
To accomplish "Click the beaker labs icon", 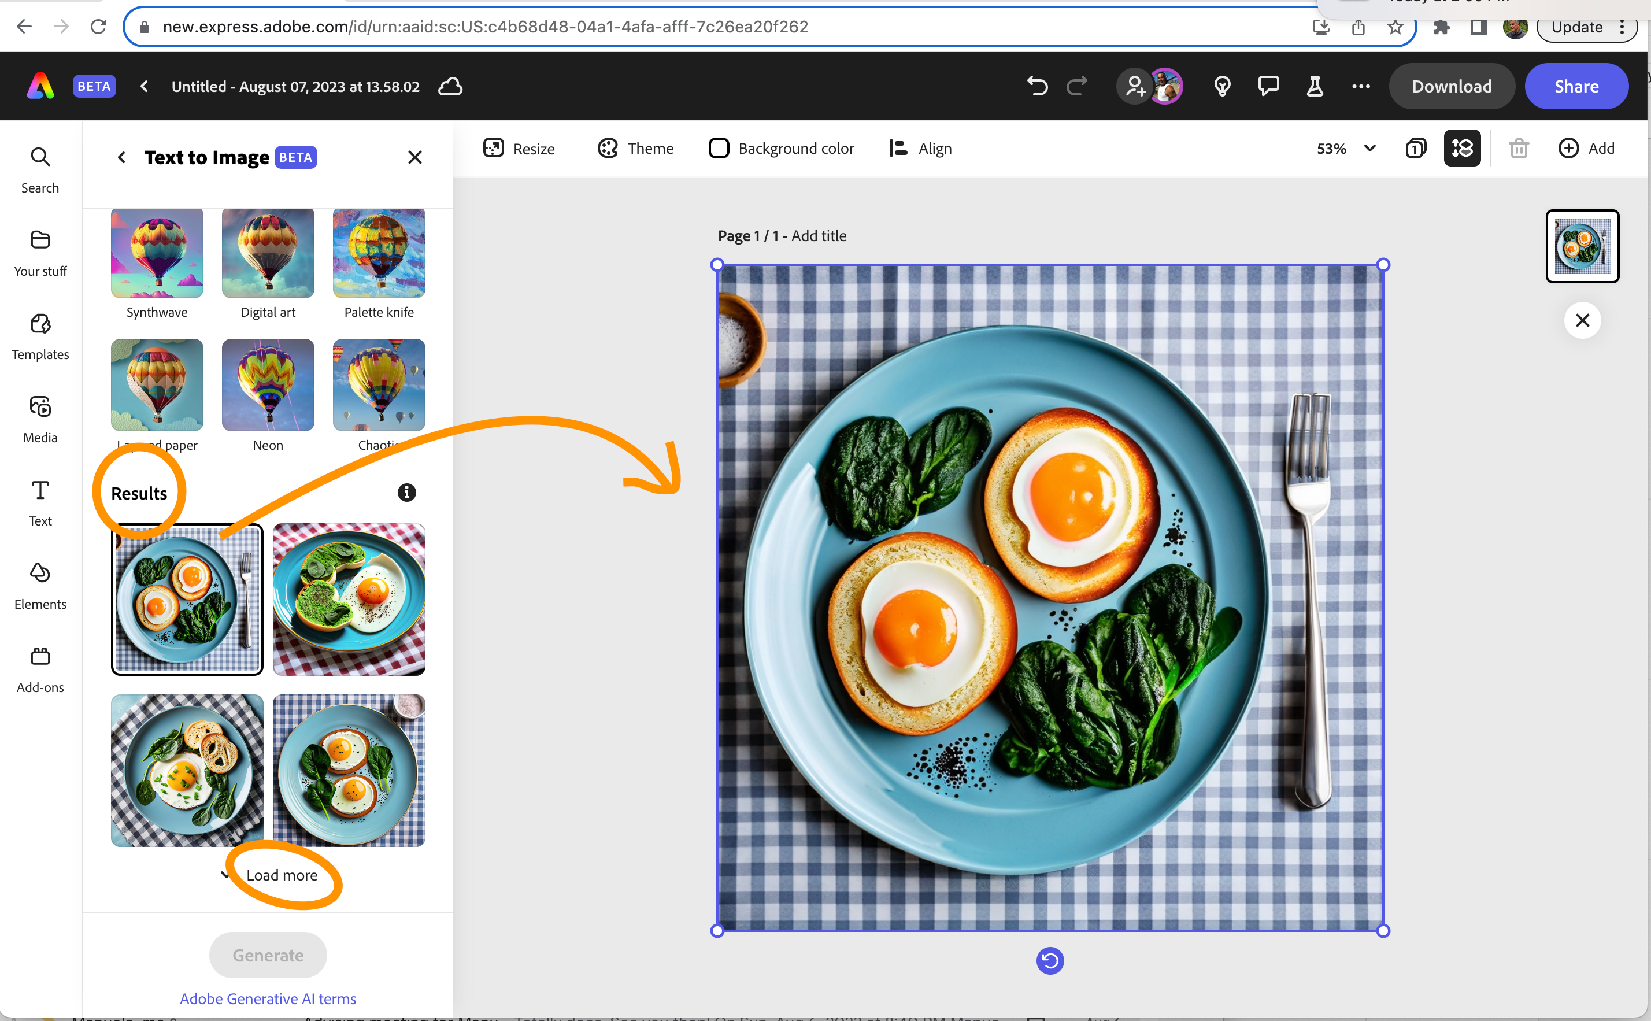I will [1315, 87].
